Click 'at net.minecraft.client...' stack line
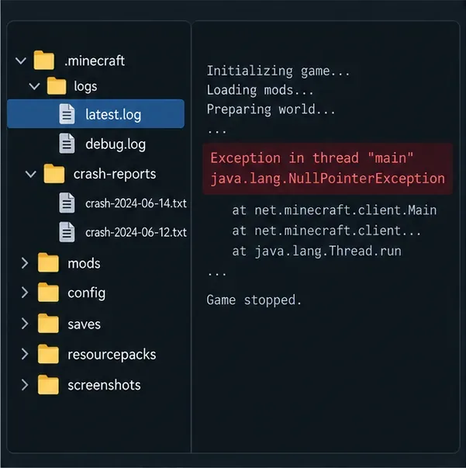 click(x=326, y=231)
